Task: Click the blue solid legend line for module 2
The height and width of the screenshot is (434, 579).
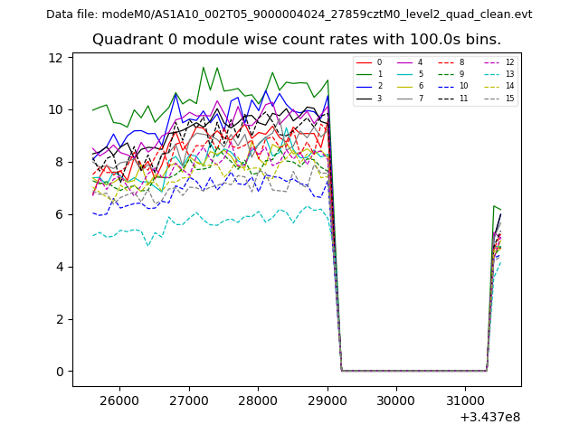Action: point(365,87)
